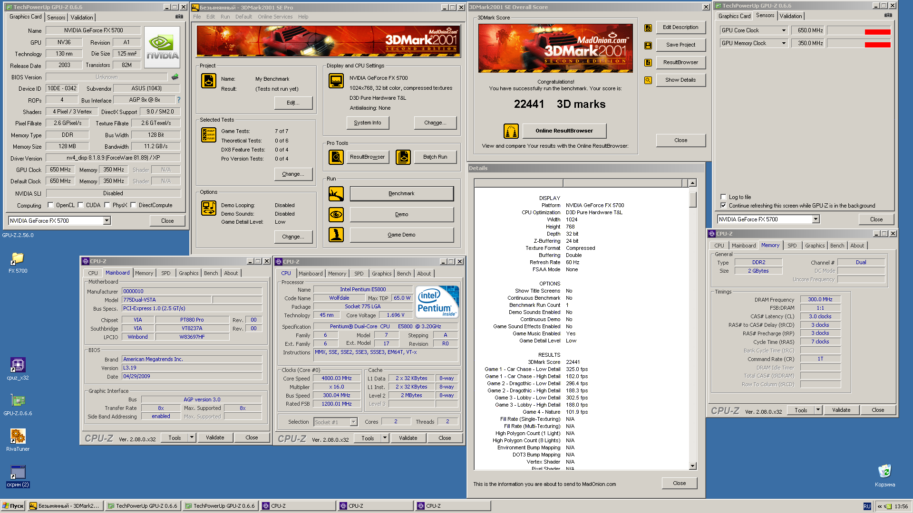Click the Game Demo button
The width and height of the screenshot is (913, 513).
pos(401,235)
